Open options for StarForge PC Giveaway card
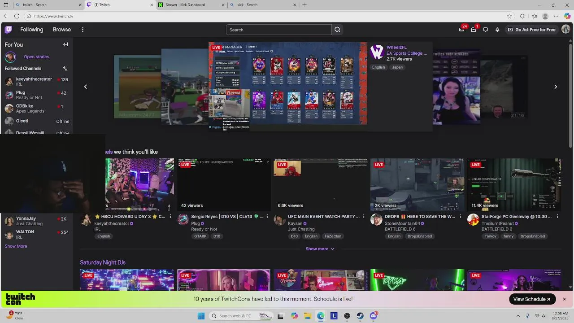The height and width of the screenshot is (323, 574). tap(557, 217)
